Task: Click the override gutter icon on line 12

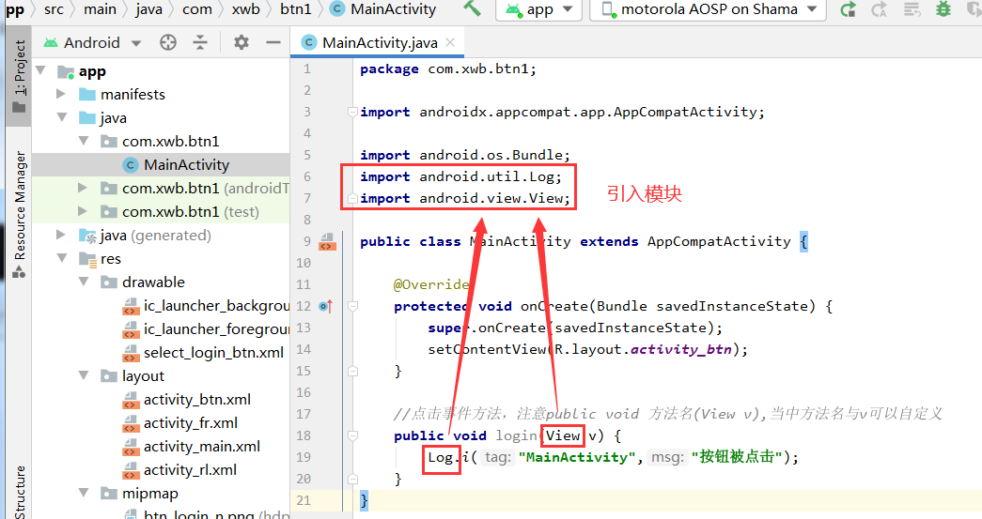Action: pos(326,306)
